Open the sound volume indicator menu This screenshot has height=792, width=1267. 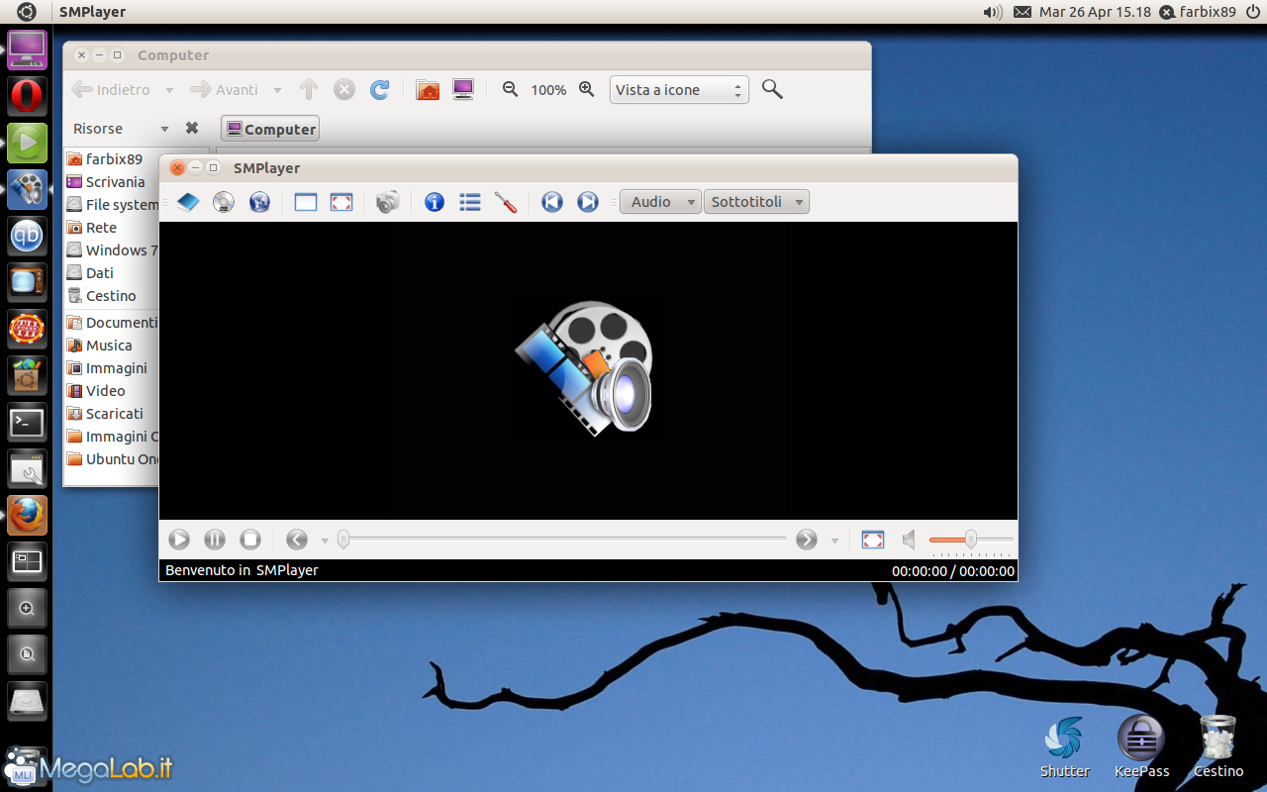(x=992, y=12)
